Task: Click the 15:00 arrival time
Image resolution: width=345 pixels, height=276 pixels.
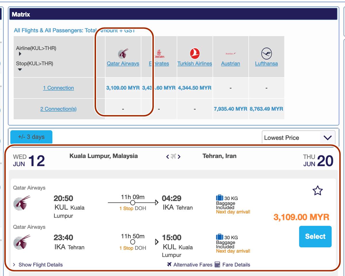Action: [x=172, y=238]
